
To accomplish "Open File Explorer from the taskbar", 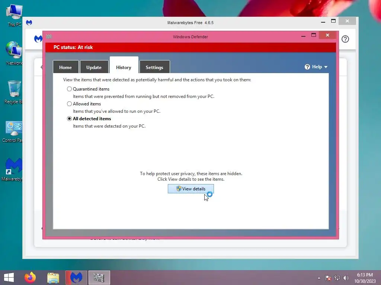I will pyautogui.click(x=53, y=278).
